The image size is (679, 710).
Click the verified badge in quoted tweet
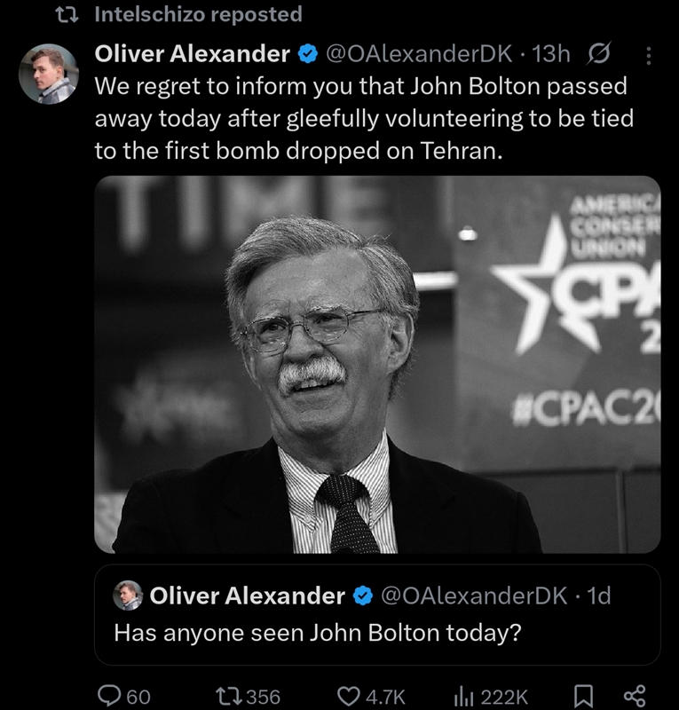[362, 596]
